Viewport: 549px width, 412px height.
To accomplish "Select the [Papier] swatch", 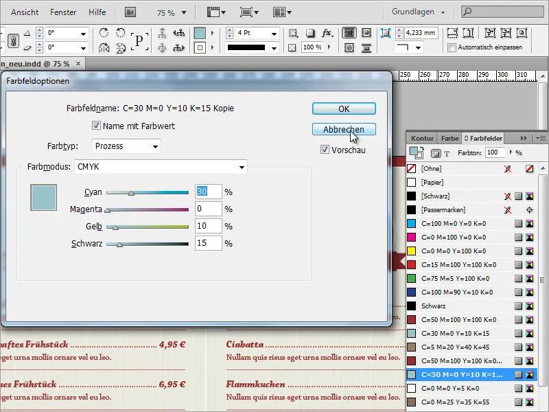I will click(471, 182).
